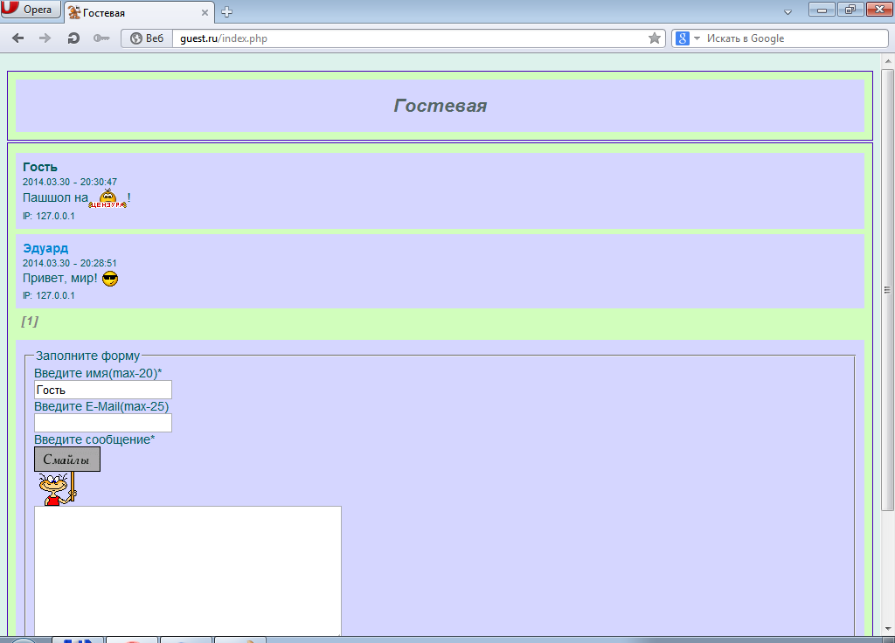
Task: Focus the empty E-Mail input field
Action: [103, 423]
